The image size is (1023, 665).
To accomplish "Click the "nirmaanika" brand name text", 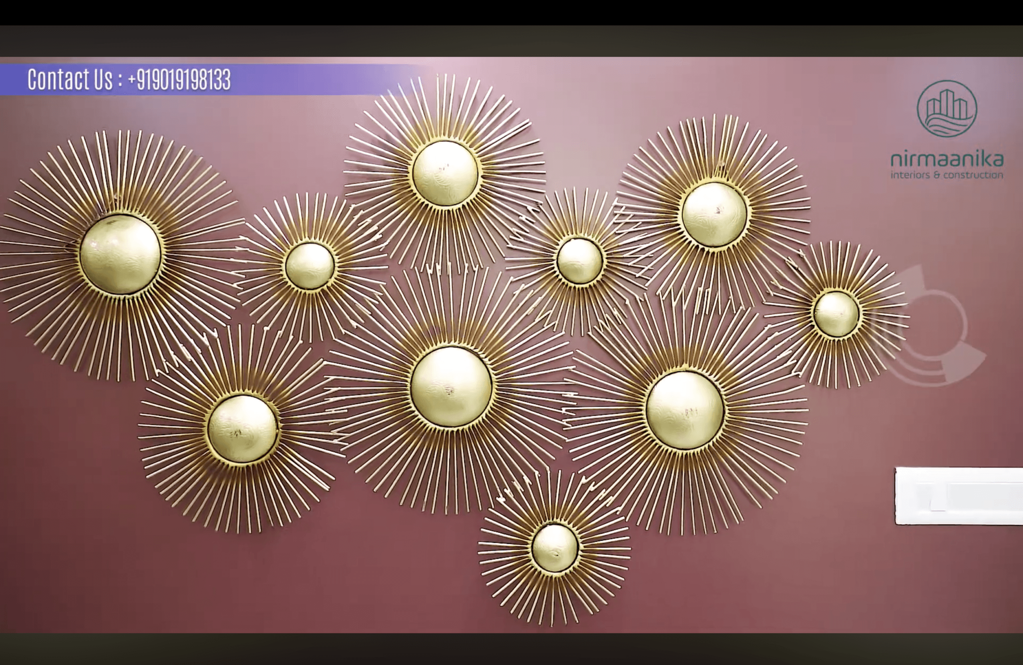I will tap(947, 160).
